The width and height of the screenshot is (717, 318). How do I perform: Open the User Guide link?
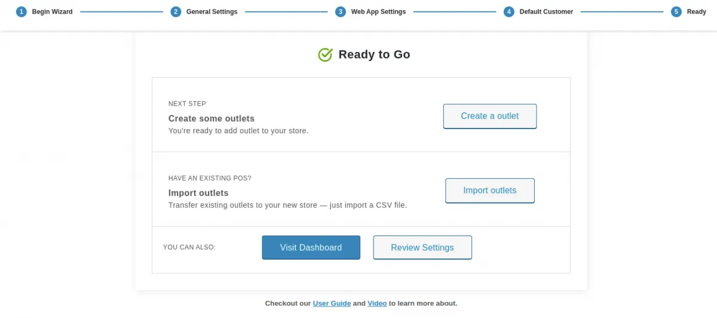pyautogui.click(x=332, y=304)
